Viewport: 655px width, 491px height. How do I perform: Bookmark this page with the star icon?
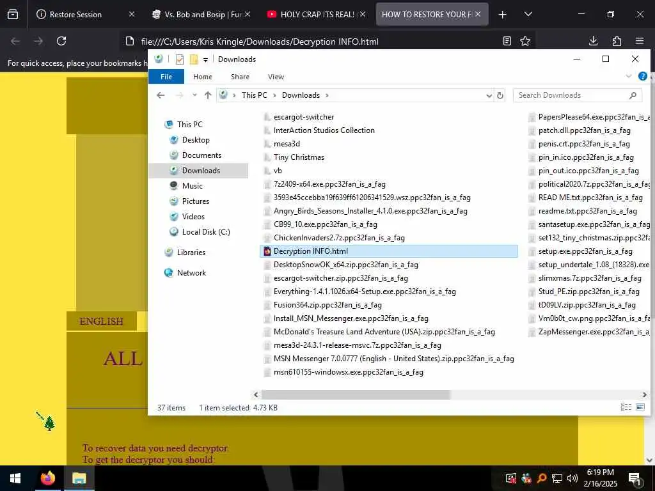tap(525, 41)
